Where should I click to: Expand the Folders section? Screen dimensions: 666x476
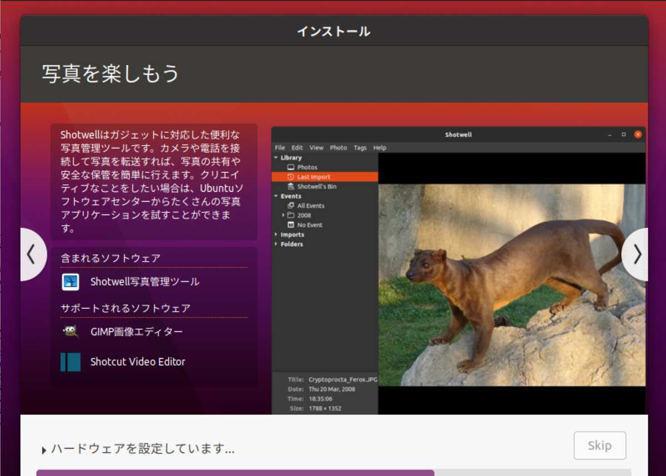pos(276,244)
